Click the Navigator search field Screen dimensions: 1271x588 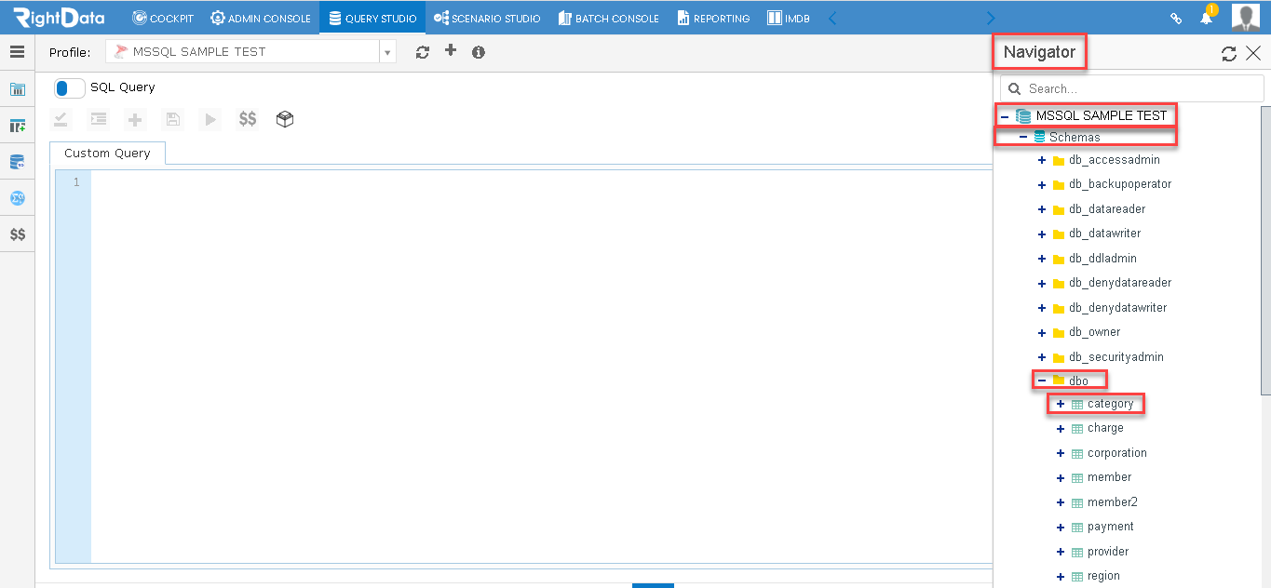coord(1132,88)
